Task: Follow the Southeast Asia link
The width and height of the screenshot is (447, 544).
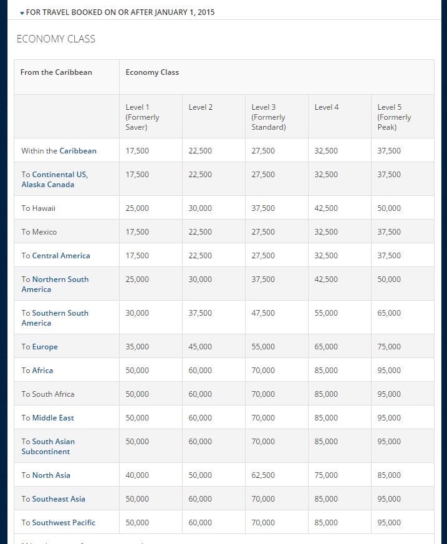Action: 59,499
